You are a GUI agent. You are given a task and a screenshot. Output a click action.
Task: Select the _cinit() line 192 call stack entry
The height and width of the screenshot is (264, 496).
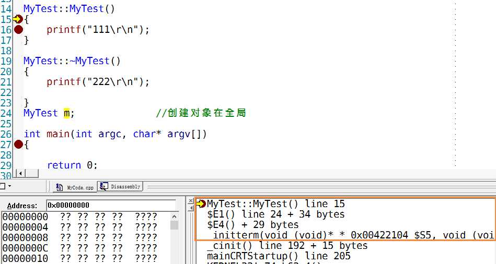tap(287, 246)
